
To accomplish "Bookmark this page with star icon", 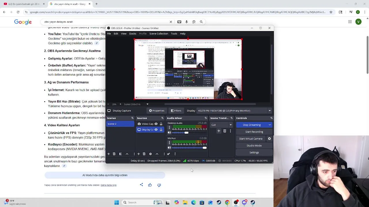I will coord(331,12).
